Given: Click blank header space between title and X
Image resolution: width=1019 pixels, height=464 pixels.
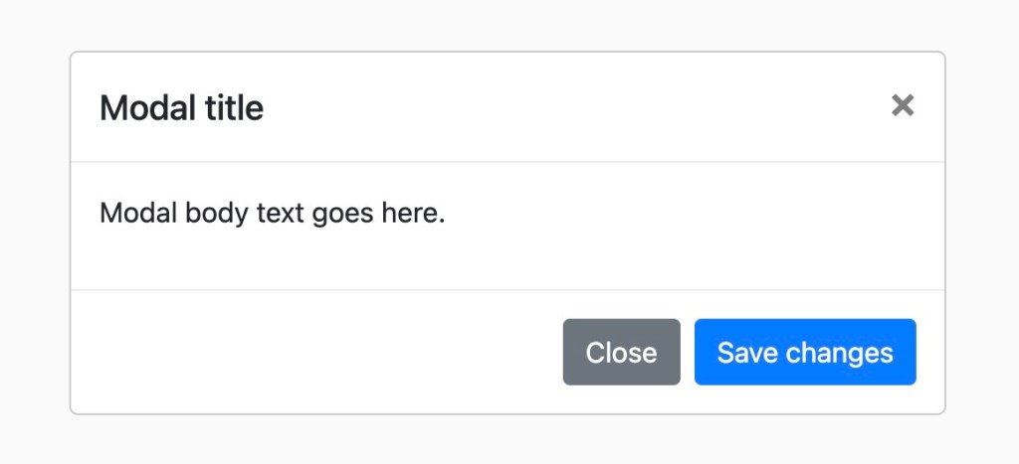Looking at the screenshot, I should pos(577,107).
